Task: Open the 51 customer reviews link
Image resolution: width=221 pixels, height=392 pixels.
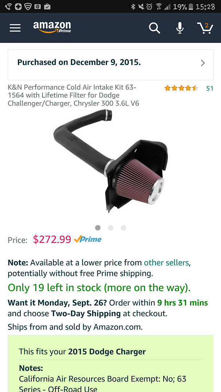Action: [210, 88]
